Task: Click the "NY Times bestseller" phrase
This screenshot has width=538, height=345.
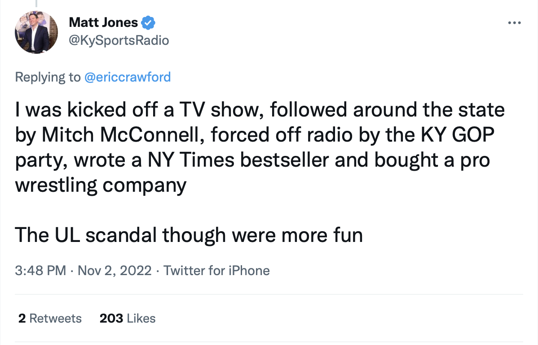Action: click(x=238, y=160)
